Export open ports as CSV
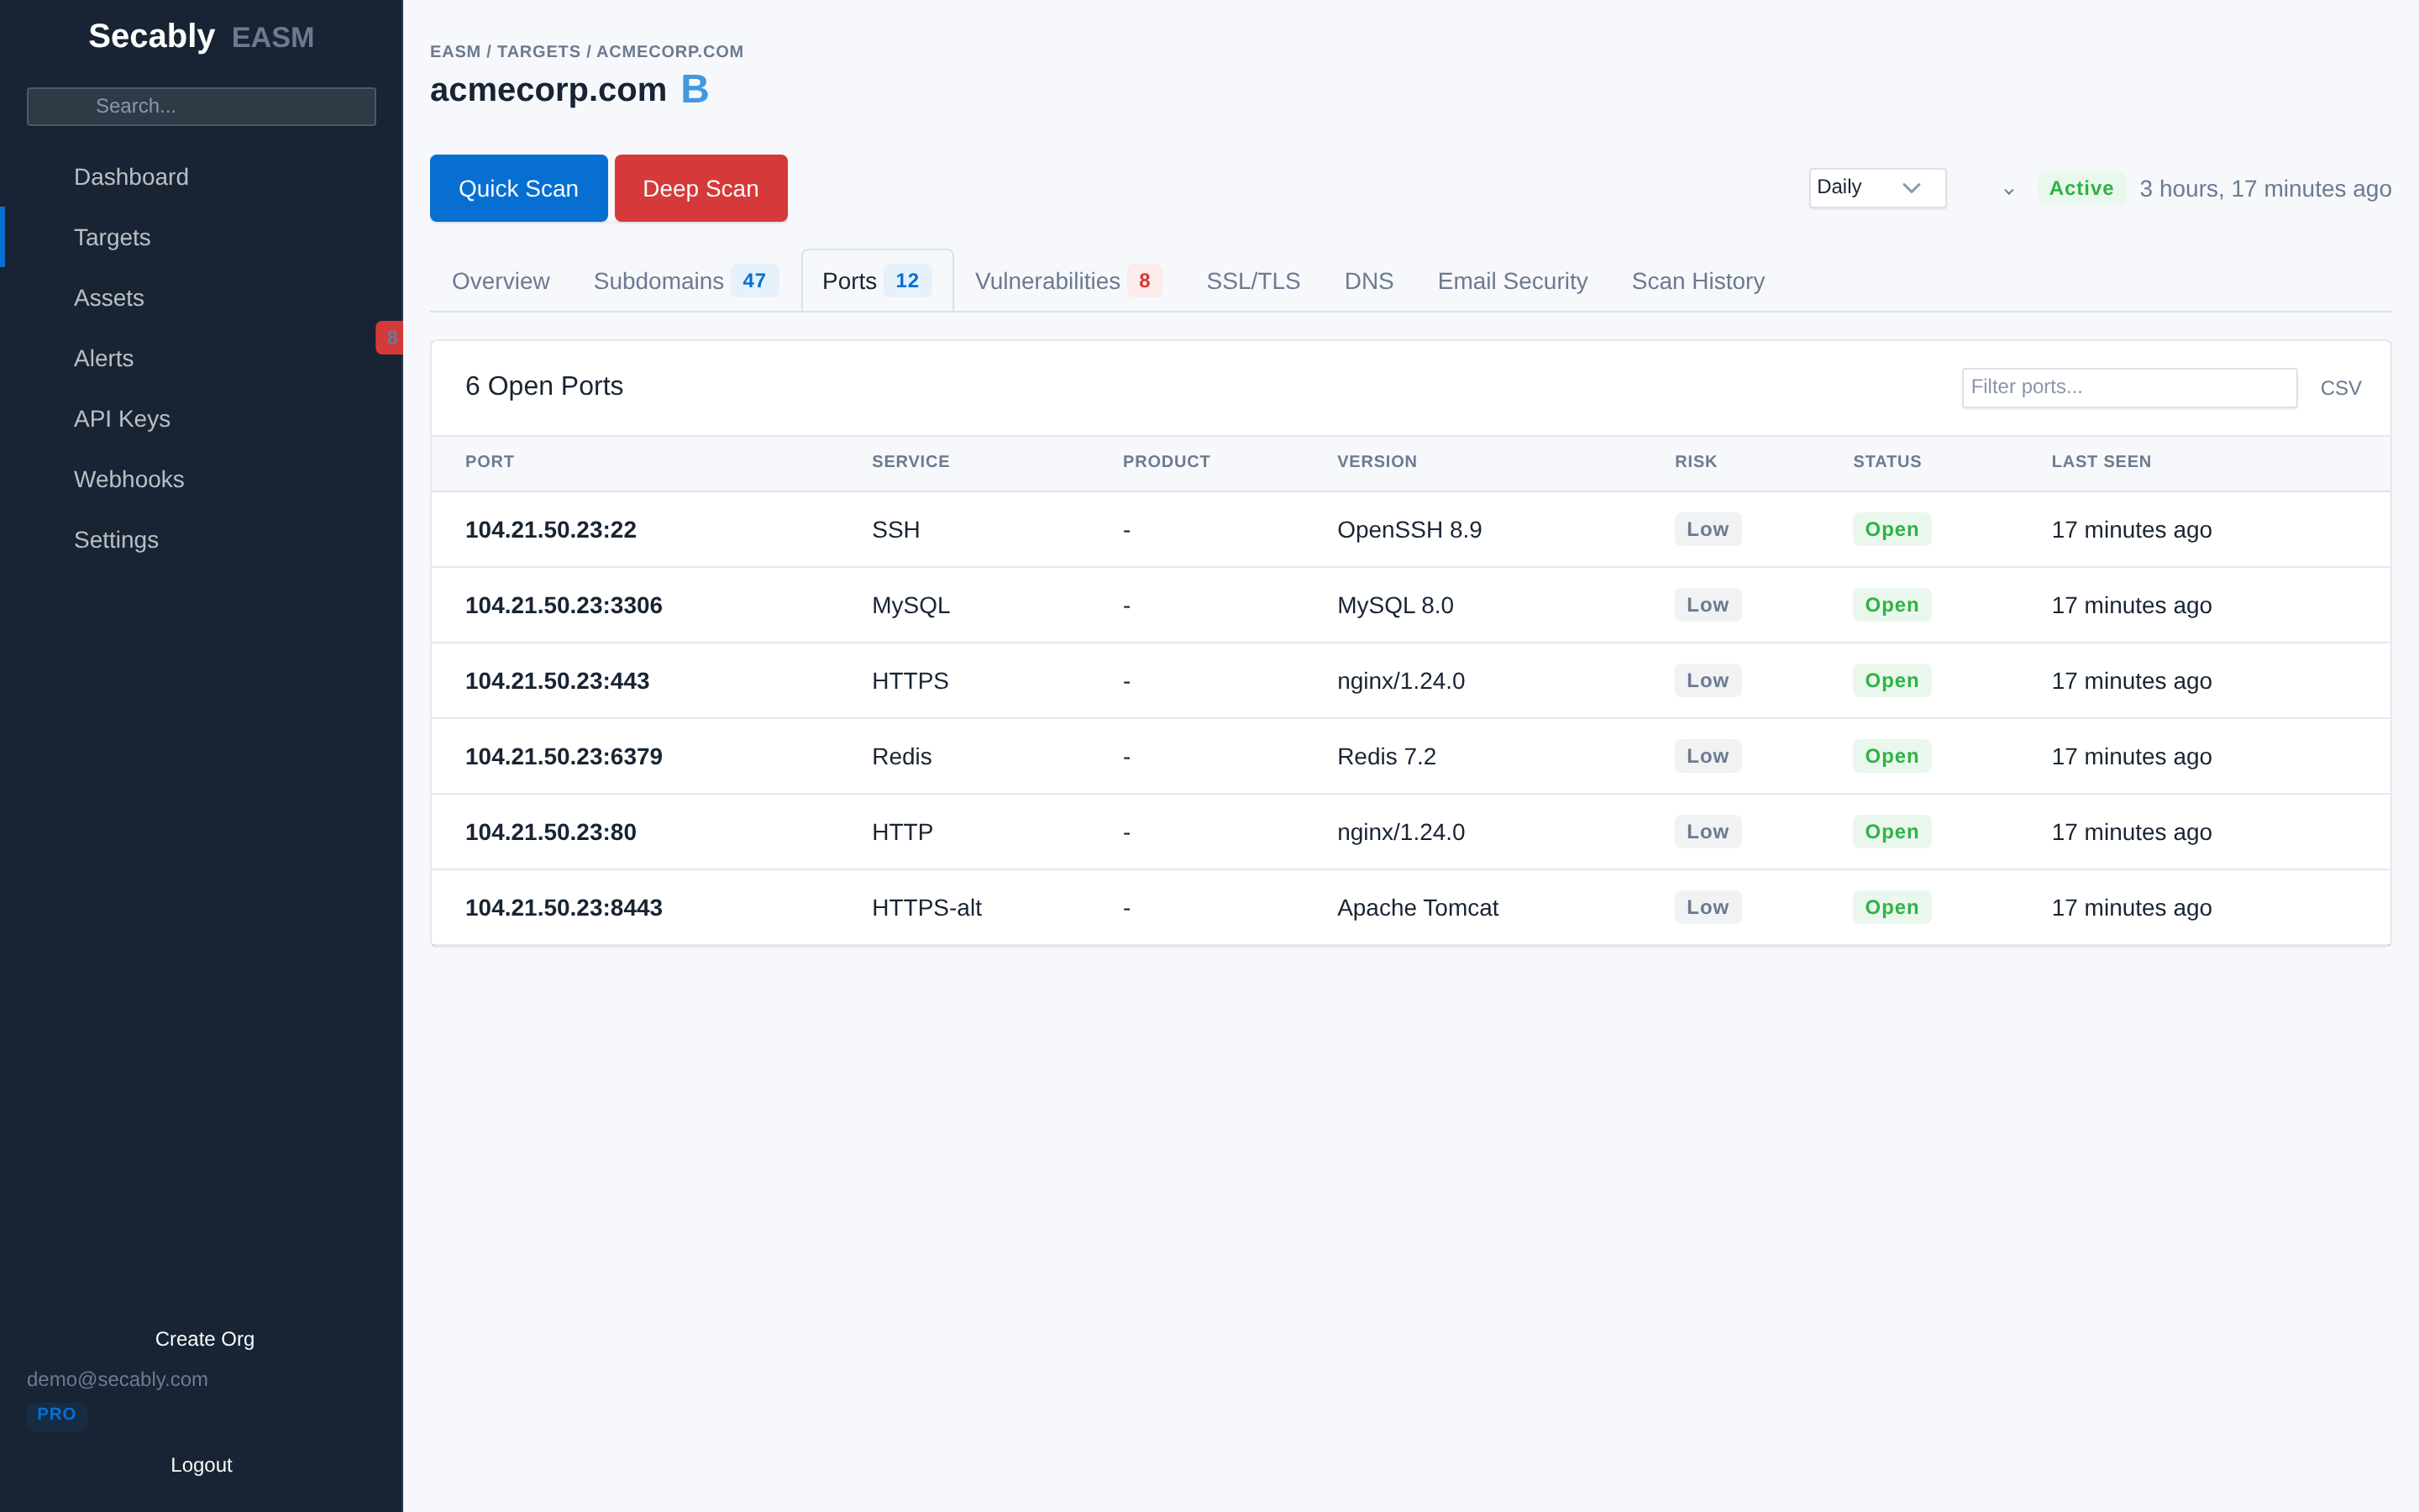The height and width of the screenshot is (1512, 2419). pos(2341,387)
